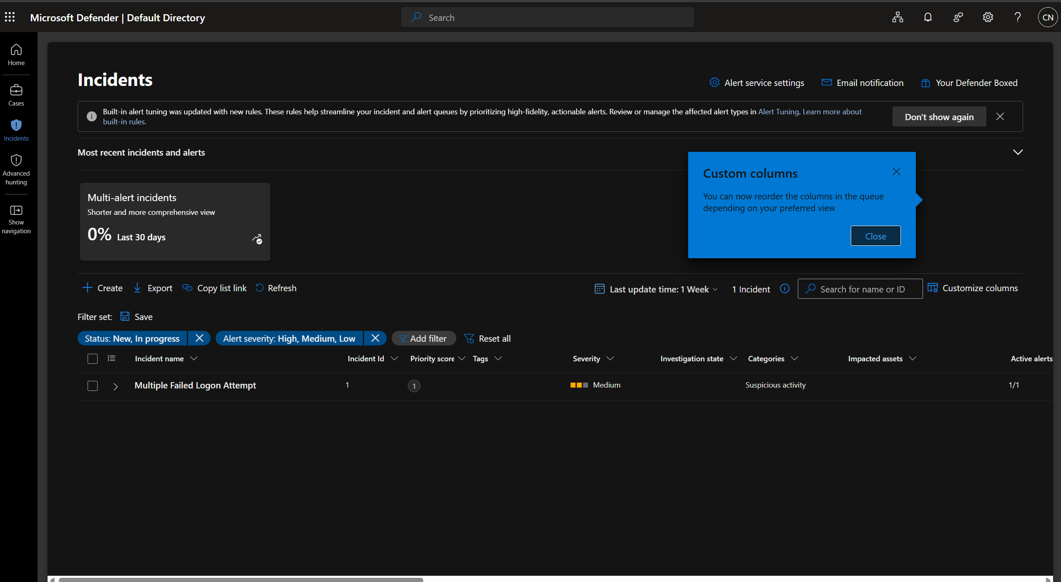Click the info icon next to 1 Incident
The width and height of the screenshot is (1061, 582).
point(784,288)
